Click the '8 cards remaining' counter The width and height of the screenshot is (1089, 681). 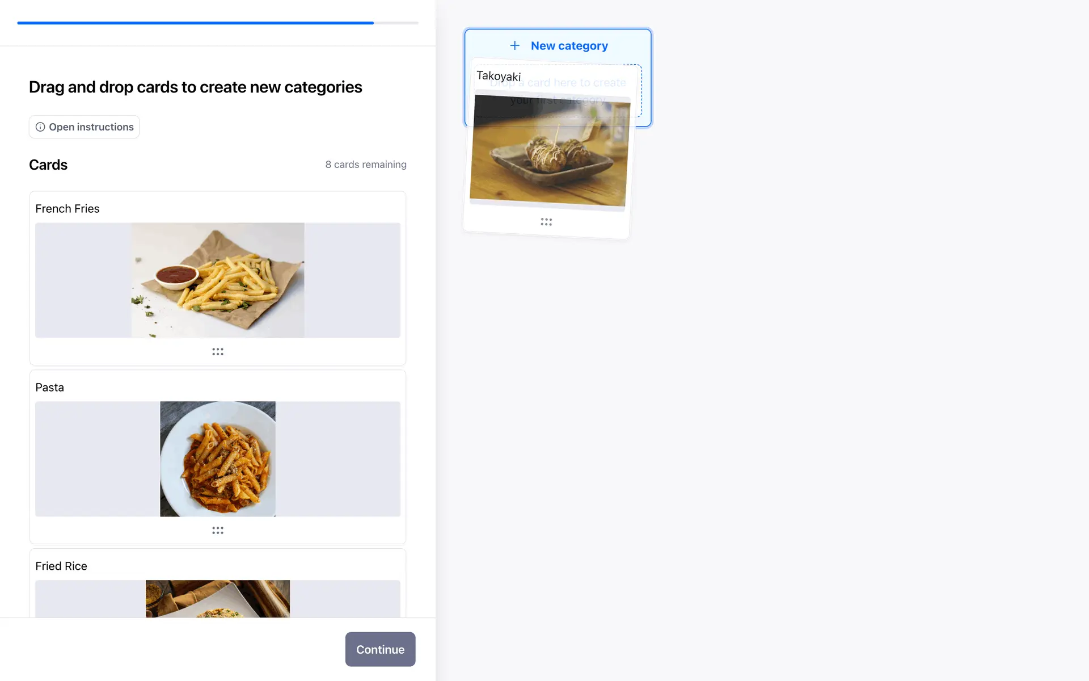[366, 165]
